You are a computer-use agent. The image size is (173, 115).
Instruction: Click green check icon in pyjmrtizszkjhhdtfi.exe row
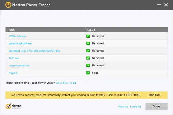tap(88, 43)
